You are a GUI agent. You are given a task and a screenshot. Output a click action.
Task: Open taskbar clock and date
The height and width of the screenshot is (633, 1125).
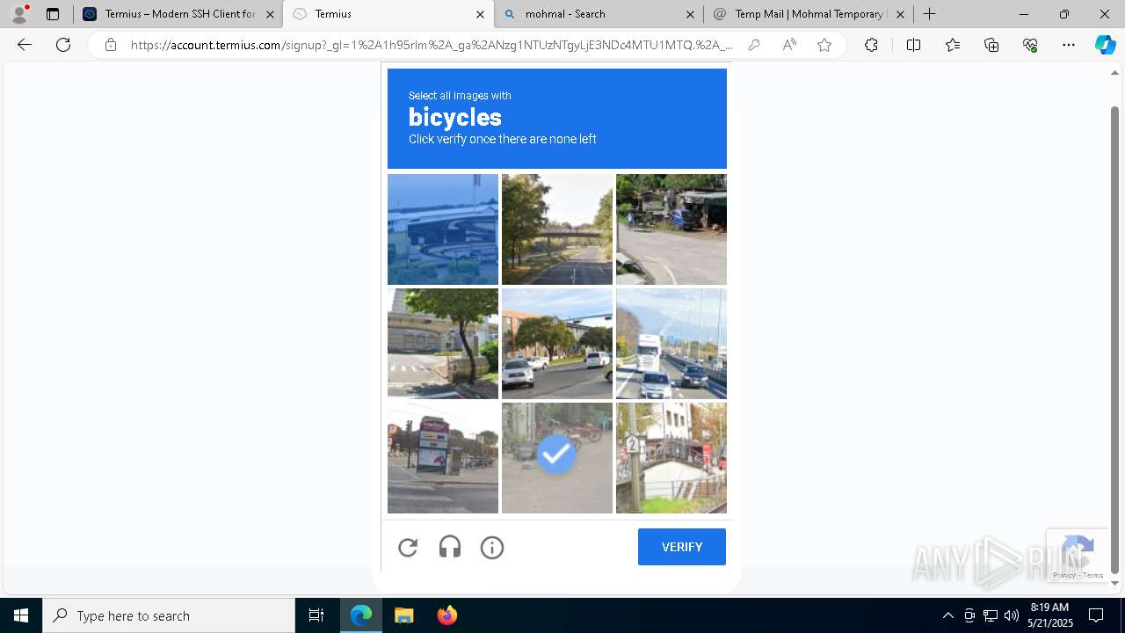1050,615
